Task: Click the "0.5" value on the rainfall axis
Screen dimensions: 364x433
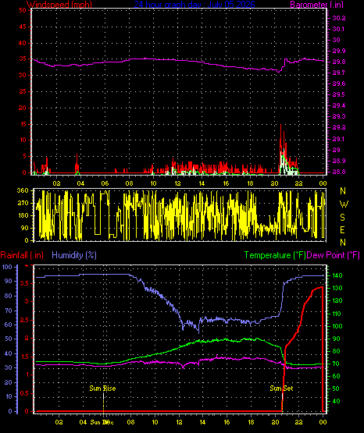Action: tap(25, 393)
